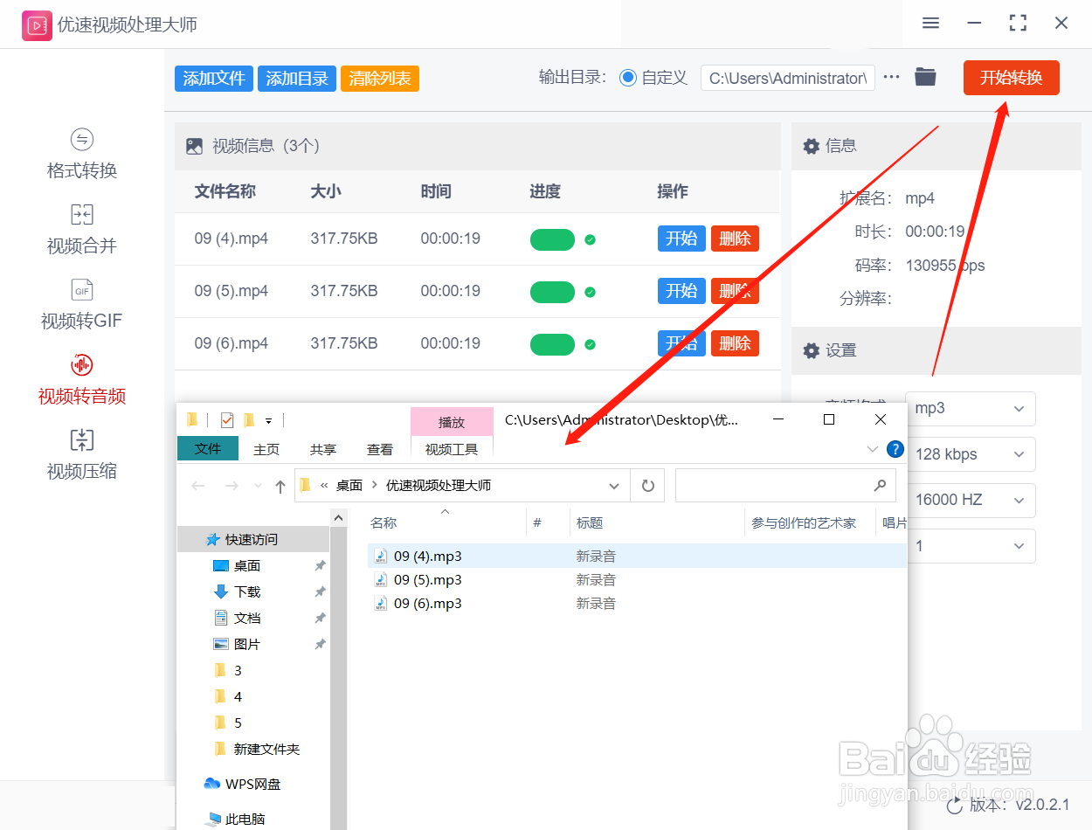Screen dimensions: 1092x830
Task: Click the 优速视频处理大师 app logo
Action: click(37, 24)
